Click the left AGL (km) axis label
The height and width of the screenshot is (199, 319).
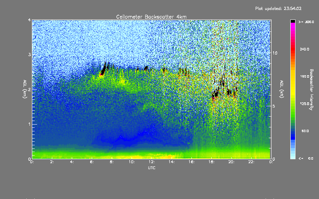[x=25, y=89]
